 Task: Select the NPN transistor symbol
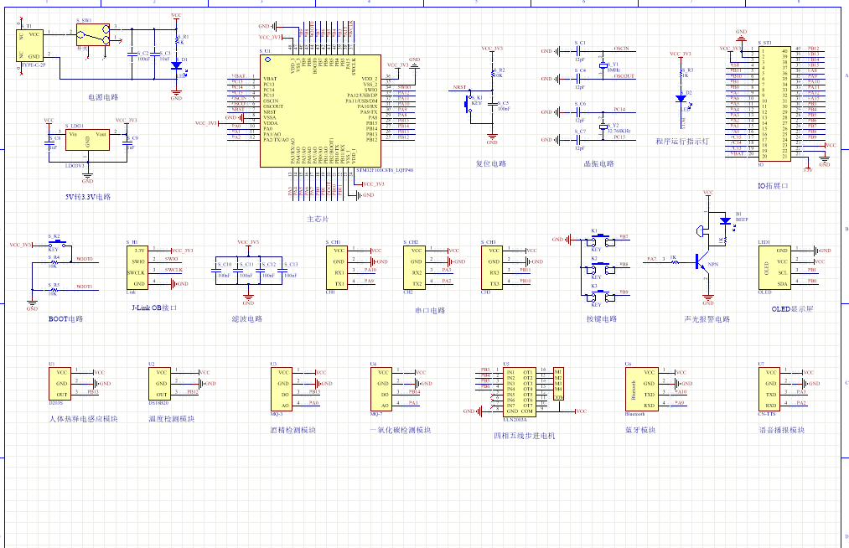pyautogui.click(x=702, y=261)
